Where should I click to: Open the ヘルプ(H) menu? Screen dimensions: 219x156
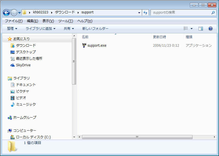tap(85, 21)
